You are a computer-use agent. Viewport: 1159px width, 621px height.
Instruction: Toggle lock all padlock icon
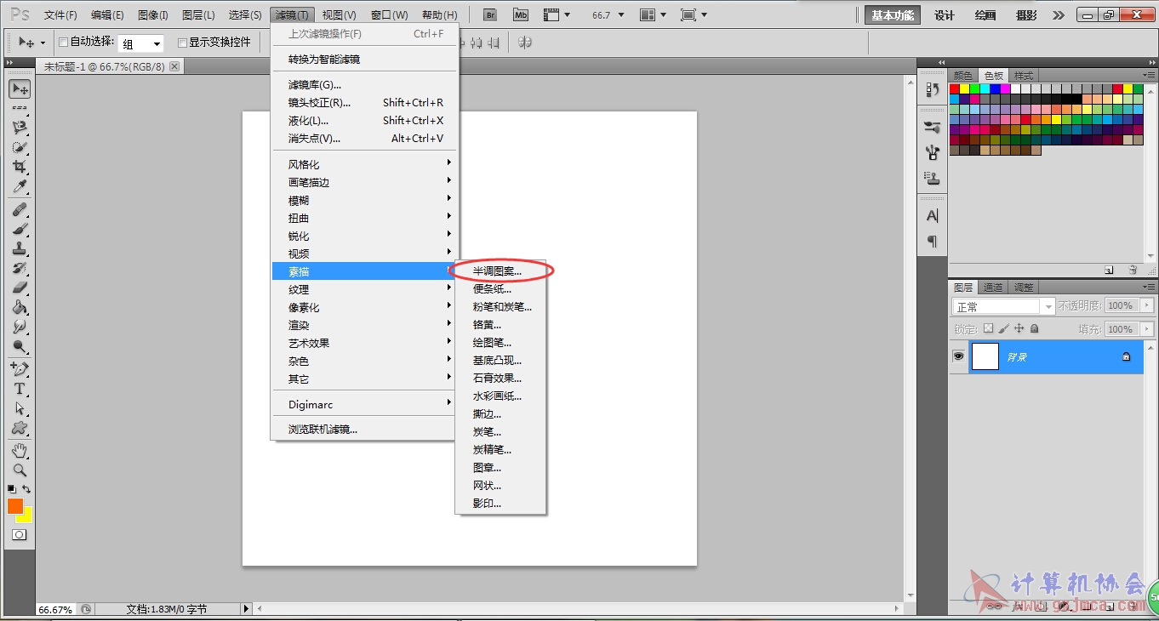point(1034,328)
